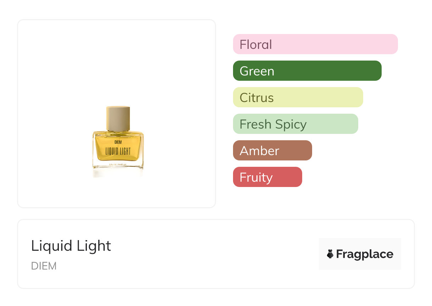The width and height of the screenshot is (432, 306).
Task: Open the Liquid Light perfume bottle image
Action: 118,142
